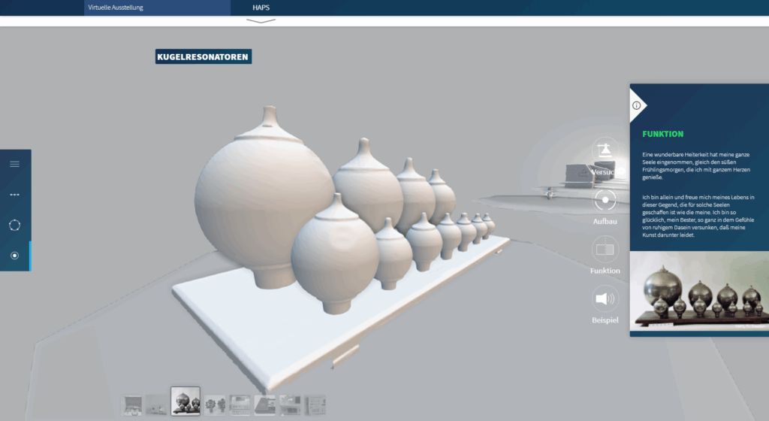Open the Virtuelle Ausstellung tab

(116, 8)
